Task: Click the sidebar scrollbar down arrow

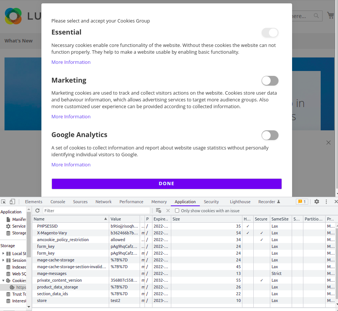Action: coord(29,307)
